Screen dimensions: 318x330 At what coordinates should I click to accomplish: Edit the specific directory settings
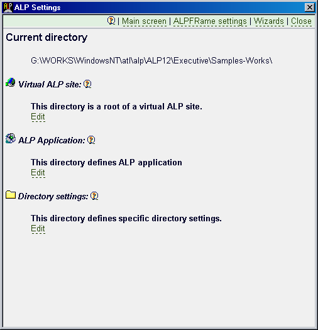click(38, 229)
